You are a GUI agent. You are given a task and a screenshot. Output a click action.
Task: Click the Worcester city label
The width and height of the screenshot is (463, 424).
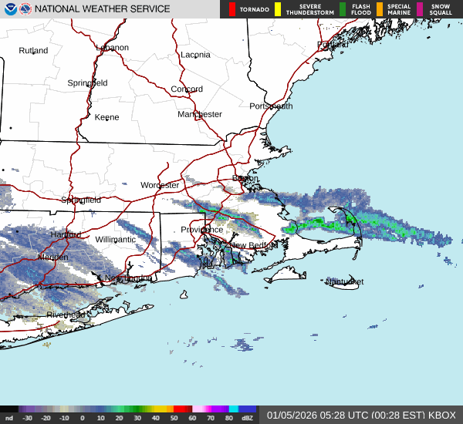(x=160, y=185)
